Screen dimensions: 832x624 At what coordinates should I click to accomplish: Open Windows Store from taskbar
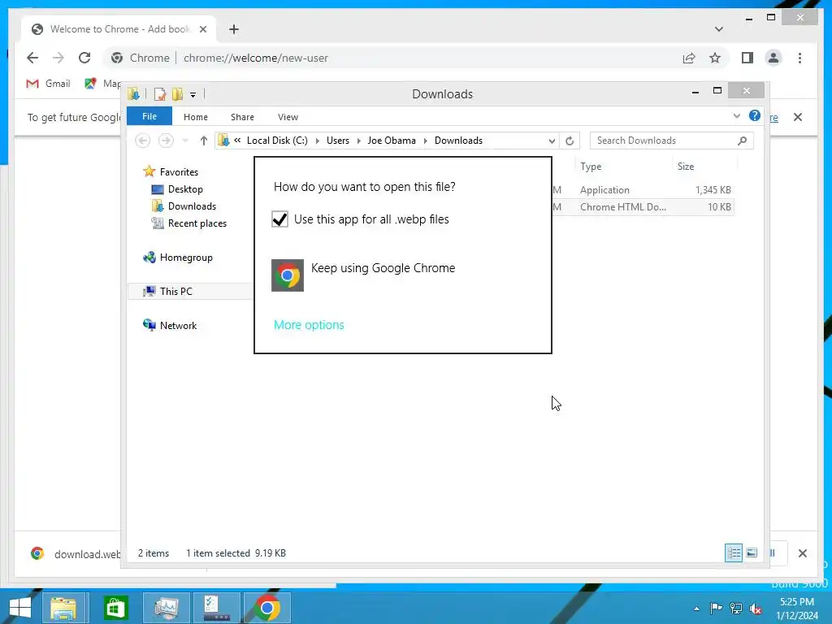tap(115, 608)
